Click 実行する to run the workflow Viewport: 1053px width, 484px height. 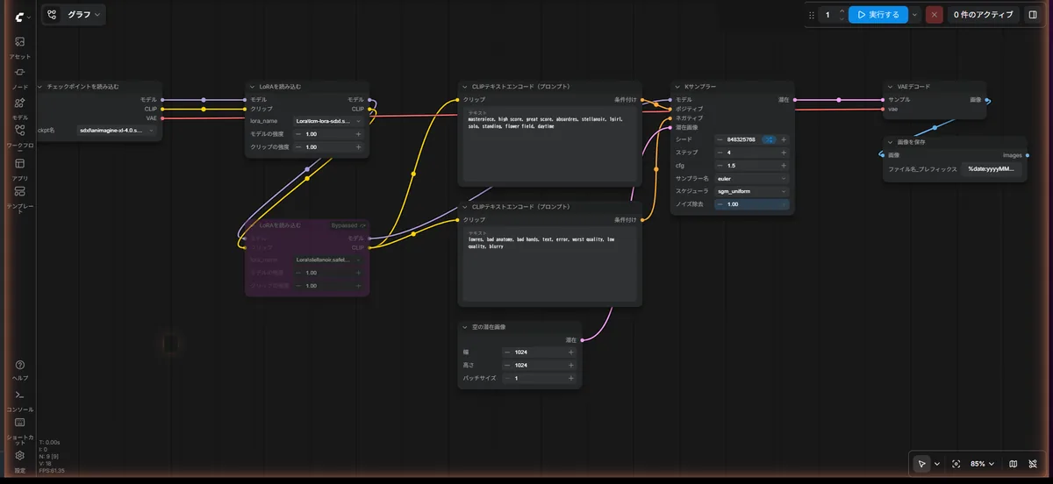877,15
